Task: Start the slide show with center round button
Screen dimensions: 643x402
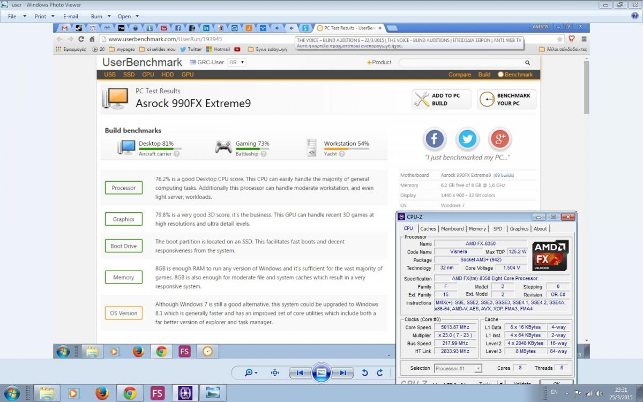Action: [321, 372]
